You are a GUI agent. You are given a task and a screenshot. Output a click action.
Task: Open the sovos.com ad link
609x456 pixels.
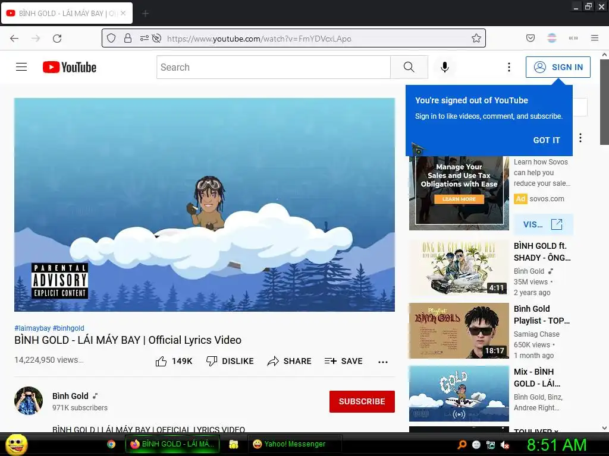(547, 199)
